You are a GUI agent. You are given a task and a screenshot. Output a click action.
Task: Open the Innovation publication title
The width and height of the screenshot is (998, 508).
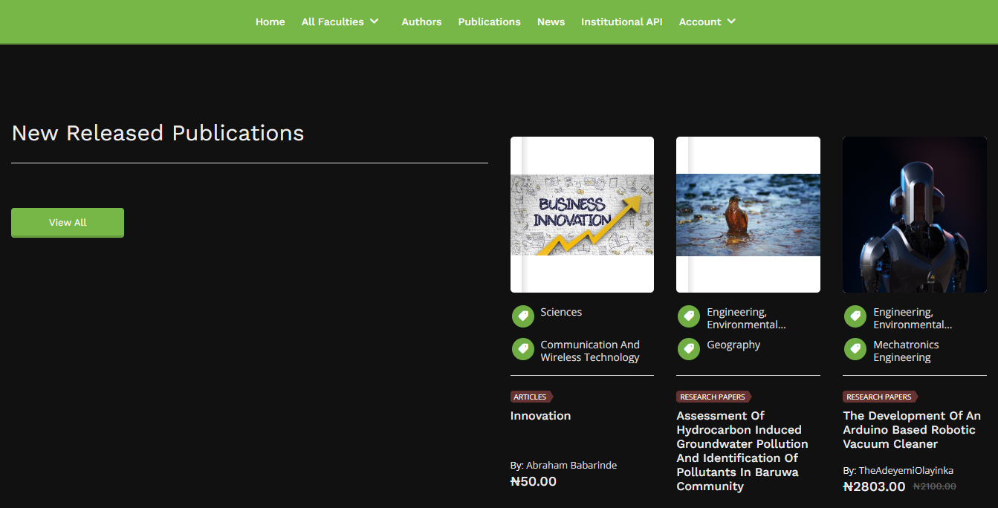[540, 416]
